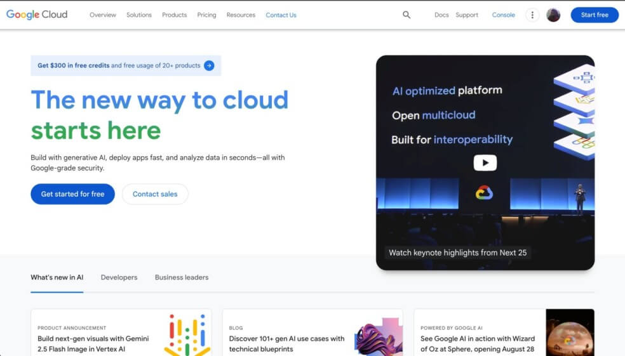Go to the Docs link
This screenshot has height=356, width=625.
(441, 15)
